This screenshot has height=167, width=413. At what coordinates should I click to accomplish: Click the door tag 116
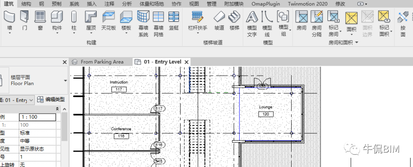tap(159, 145)
